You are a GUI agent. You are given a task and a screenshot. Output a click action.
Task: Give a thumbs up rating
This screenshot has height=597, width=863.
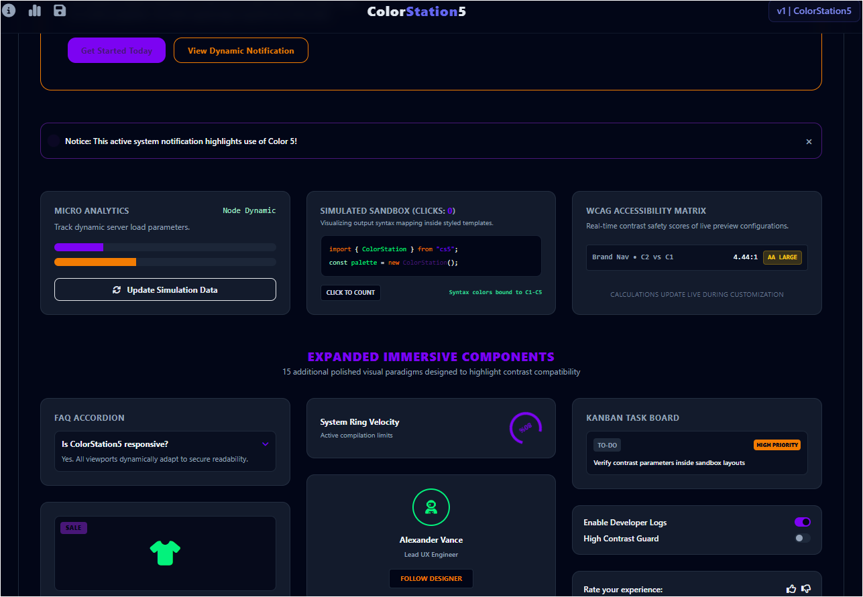pyautogui.click(x=791, y=589)
